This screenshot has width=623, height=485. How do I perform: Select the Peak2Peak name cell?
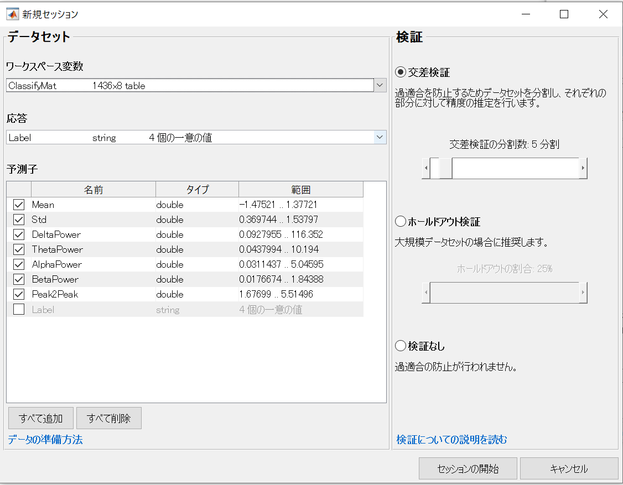[94, 294]
